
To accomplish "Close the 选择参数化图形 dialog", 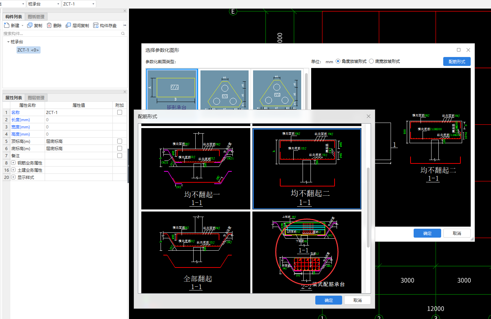I will coord(468,50).
